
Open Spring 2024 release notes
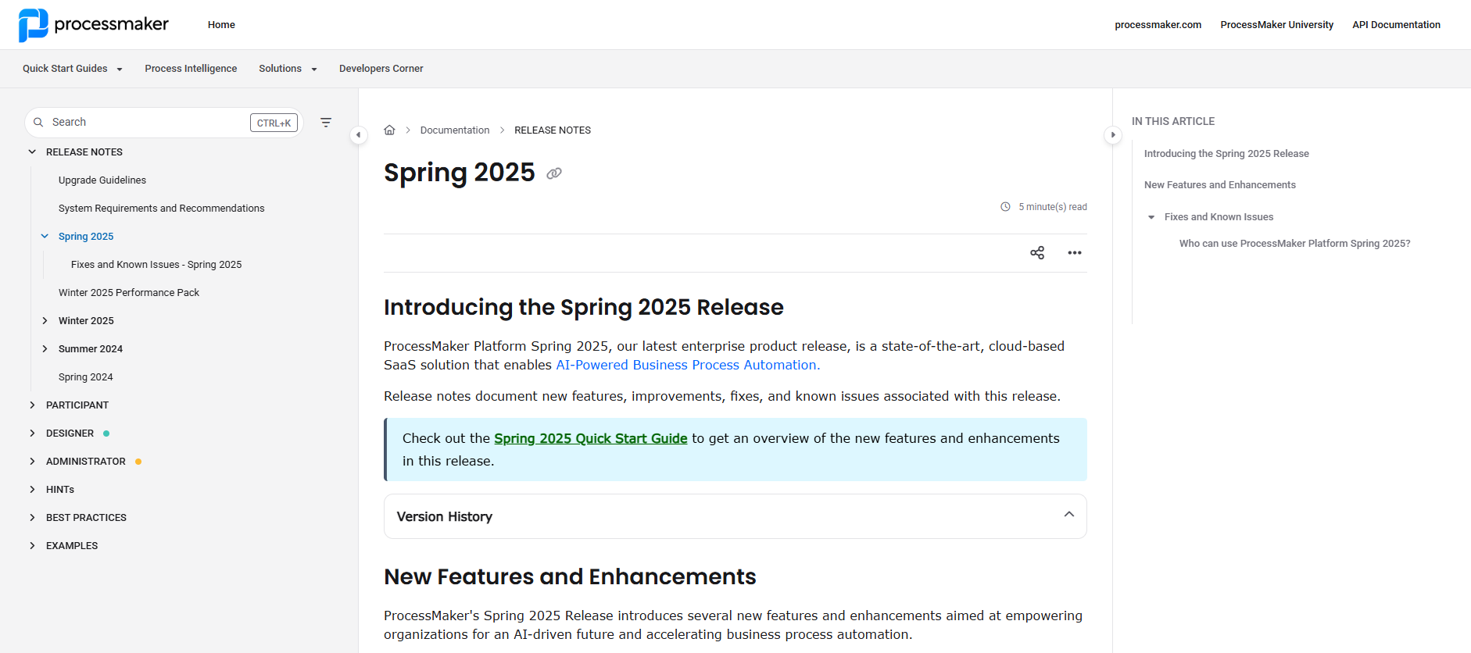pos(86,377)
